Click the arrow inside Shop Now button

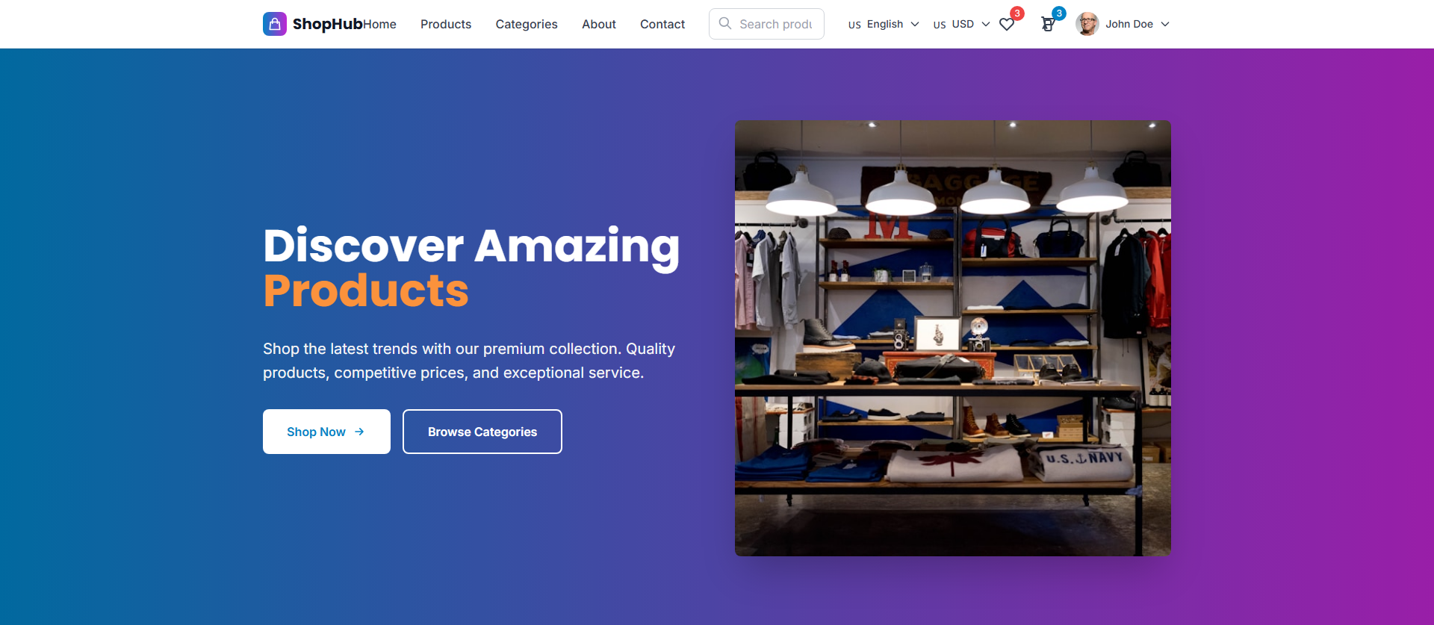pos(359,432)
